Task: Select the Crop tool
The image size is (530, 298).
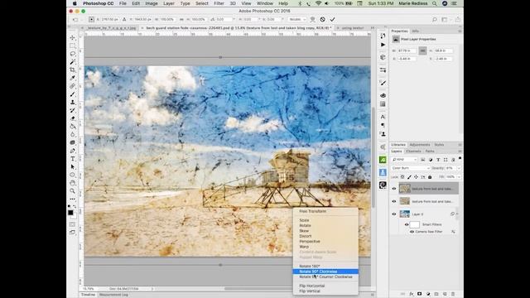Action: tap(73, 70)
